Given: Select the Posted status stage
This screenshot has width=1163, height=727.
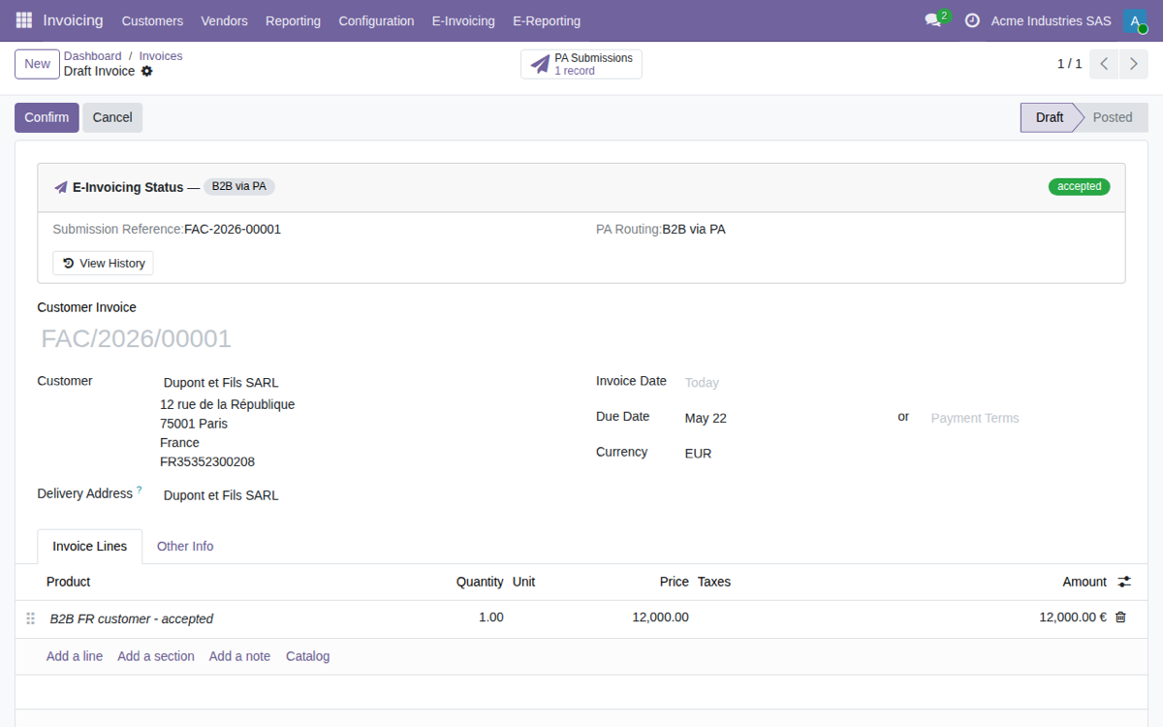Looking at the screenshot, I should [x=1113, y=117].
